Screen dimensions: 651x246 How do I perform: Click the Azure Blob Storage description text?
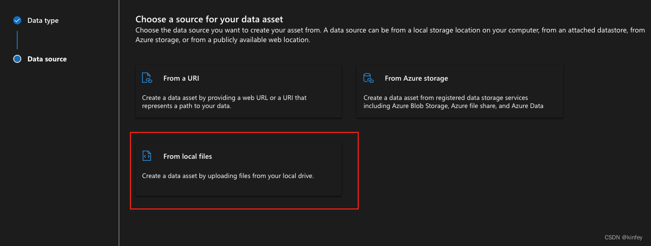[453, 101]
